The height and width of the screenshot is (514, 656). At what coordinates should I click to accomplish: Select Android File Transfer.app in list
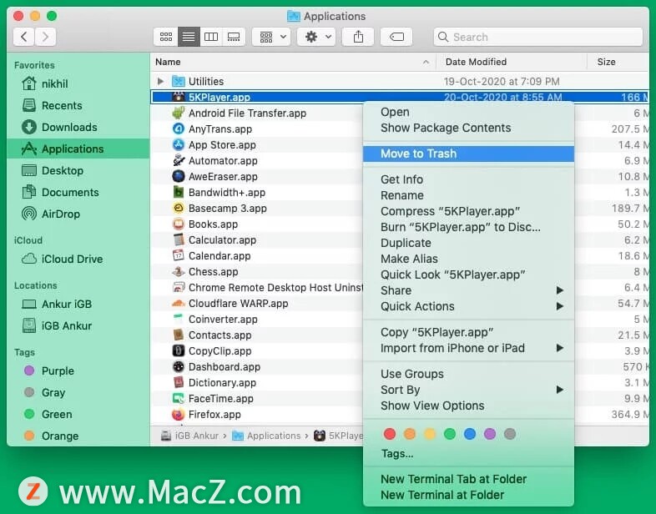[x=256, y=113]
